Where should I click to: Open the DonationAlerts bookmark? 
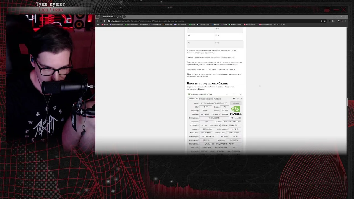[168, 25]
